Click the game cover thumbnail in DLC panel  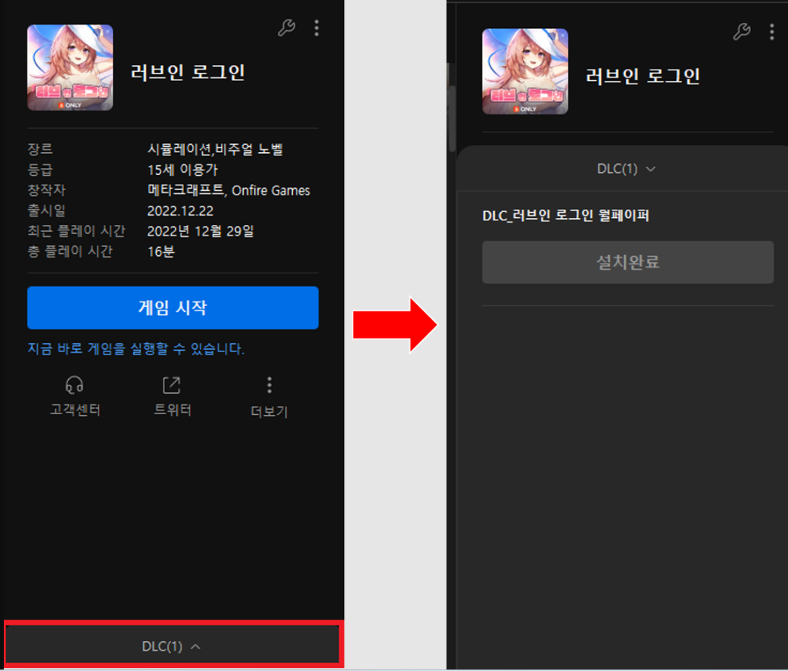tap(525, 71)
